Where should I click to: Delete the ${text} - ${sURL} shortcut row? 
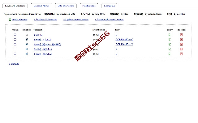coord(182,54)
